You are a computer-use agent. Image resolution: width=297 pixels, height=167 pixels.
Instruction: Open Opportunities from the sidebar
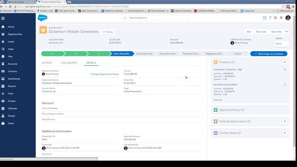pos(15,34)
